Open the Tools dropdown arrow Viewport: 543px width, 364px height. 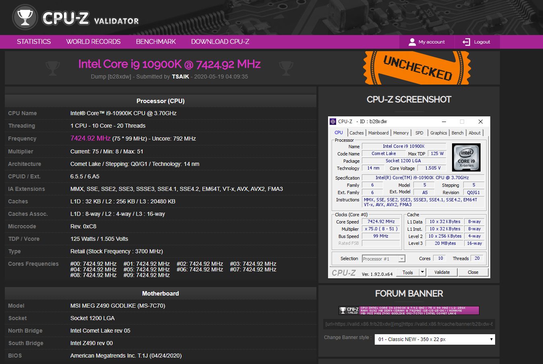(x=422, y=272)
